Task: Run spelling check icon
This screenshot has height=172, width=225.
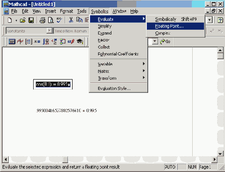Action: pos(59,20)
